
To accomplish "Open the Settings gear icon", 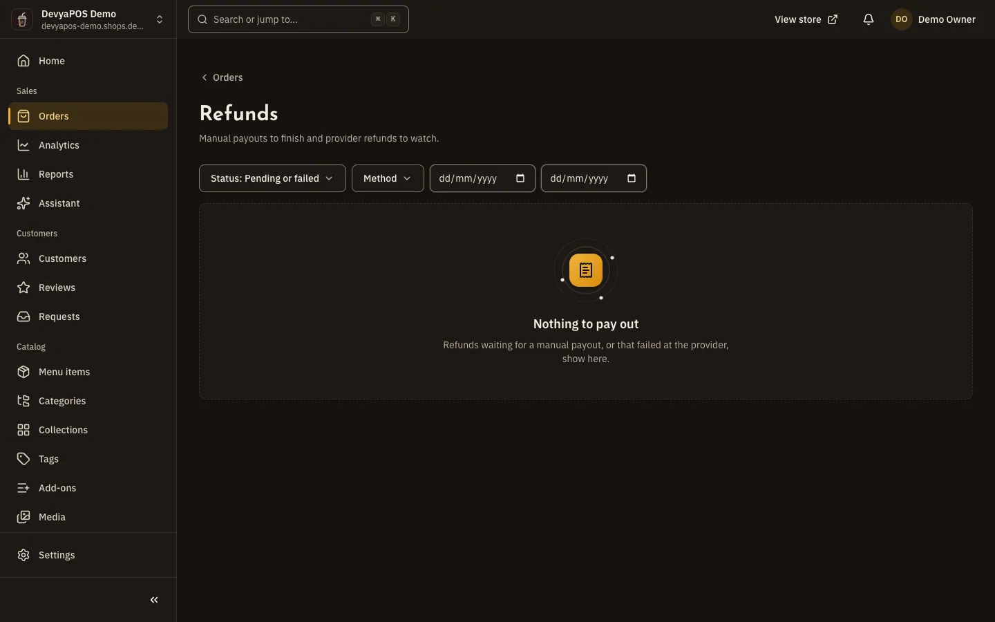I will pos(23,555).
